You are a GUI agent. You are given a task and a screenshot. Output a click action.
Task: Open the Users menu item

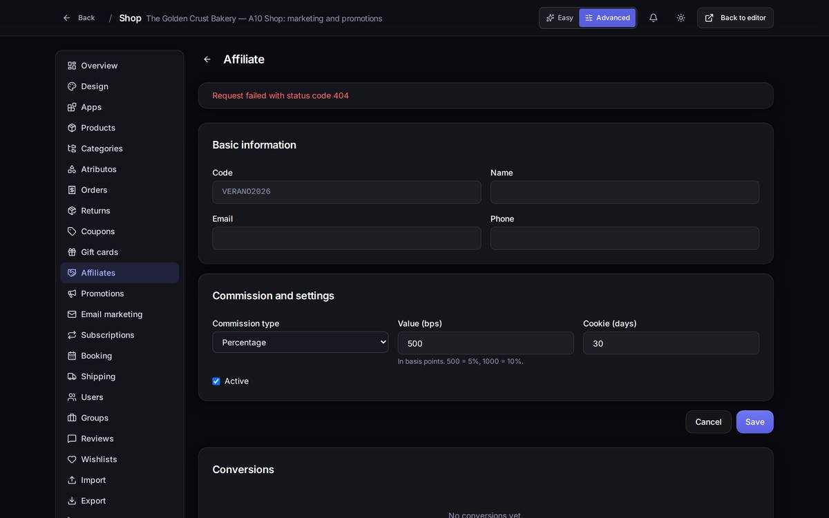120,397
